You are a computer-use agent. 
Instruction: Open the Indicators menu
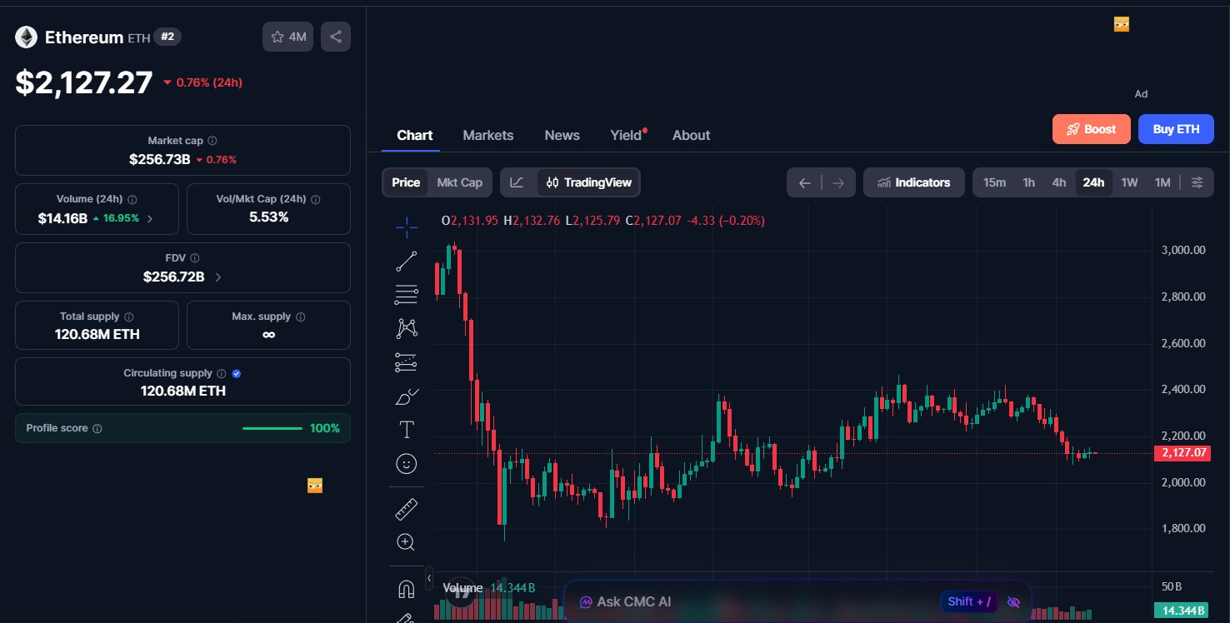point(914,182)
